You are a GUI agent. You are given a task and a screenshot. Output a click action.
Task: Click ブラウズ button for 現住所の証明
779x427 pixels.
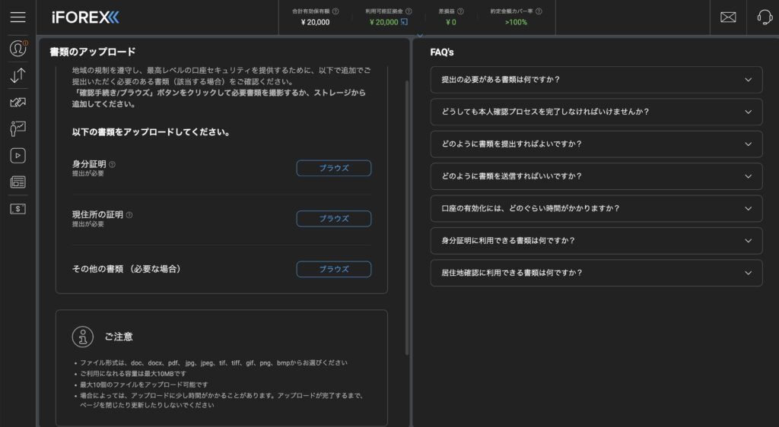pos(334,219)
